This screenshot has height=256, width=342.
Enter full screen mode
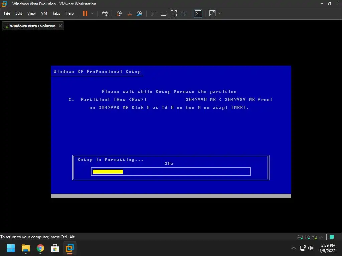click(174, 13)
